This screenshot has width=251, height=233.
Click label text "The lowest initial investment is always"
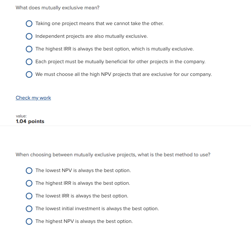point(97,209)
